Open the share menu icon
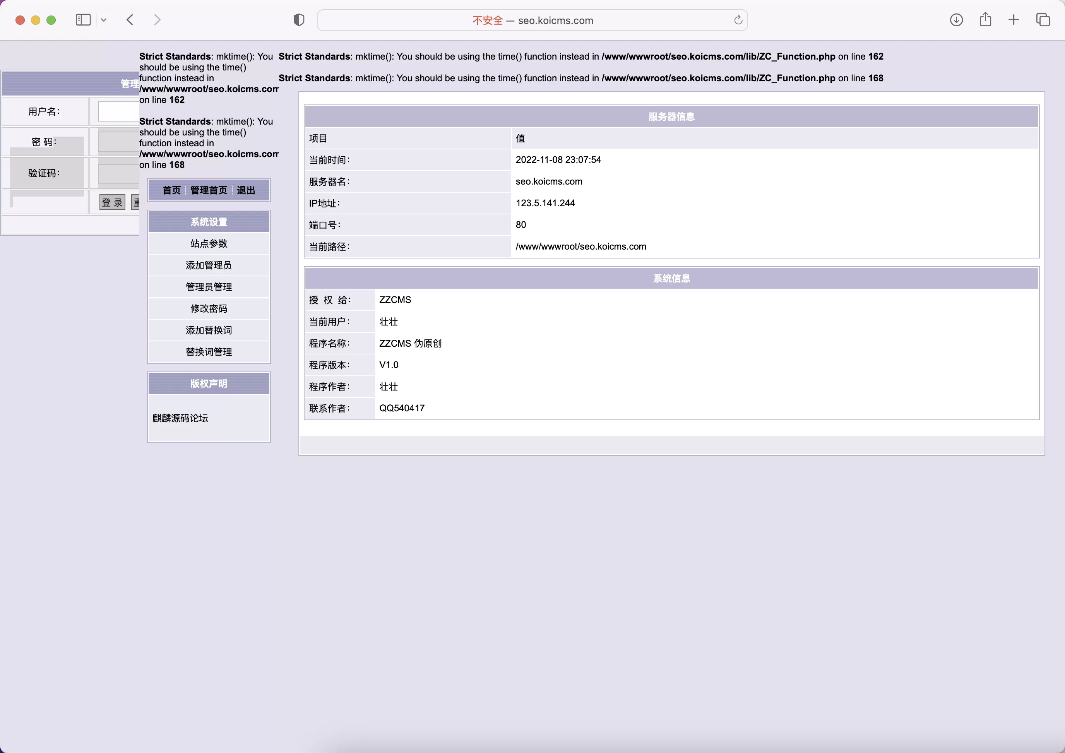 tap(985, 20)
